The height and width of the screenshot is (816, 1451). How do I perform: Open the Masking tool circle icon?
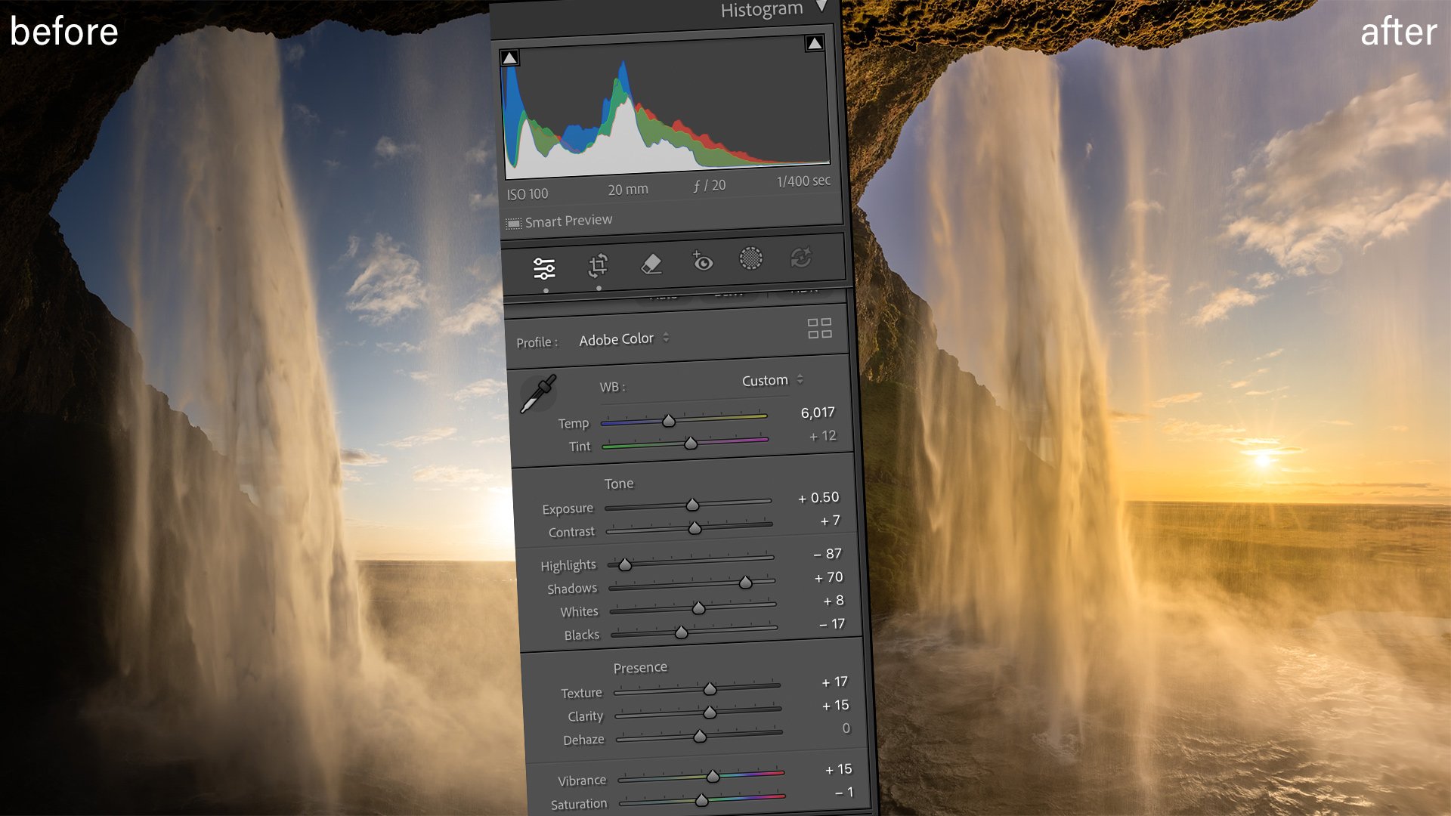point(750,258)
